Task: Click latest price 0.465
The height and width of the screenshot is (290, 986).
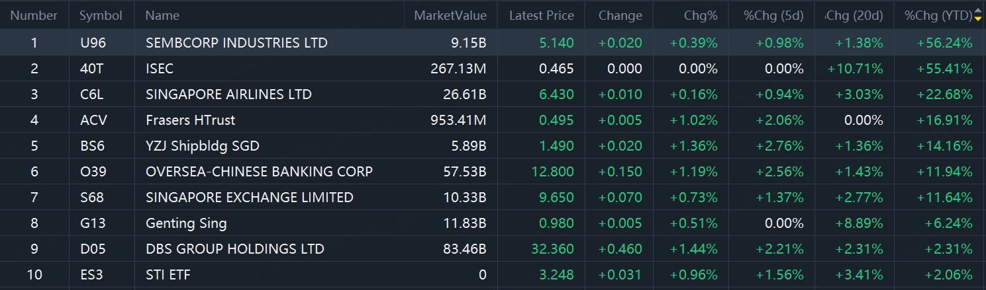Action: [557, 69]
